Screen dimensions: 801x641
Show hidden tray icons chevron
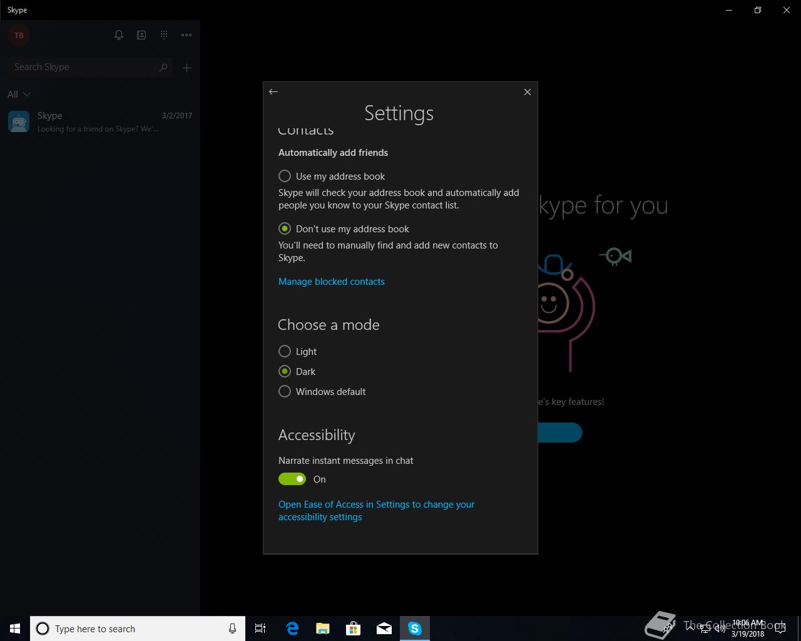pyautogui.click(x=690, y=628)
